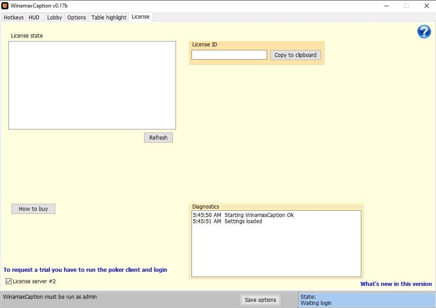Close the WinamaxCaption window

point(427,6)
